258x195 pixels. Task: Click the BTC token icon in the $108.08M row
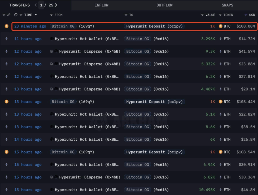coord(221,26)
